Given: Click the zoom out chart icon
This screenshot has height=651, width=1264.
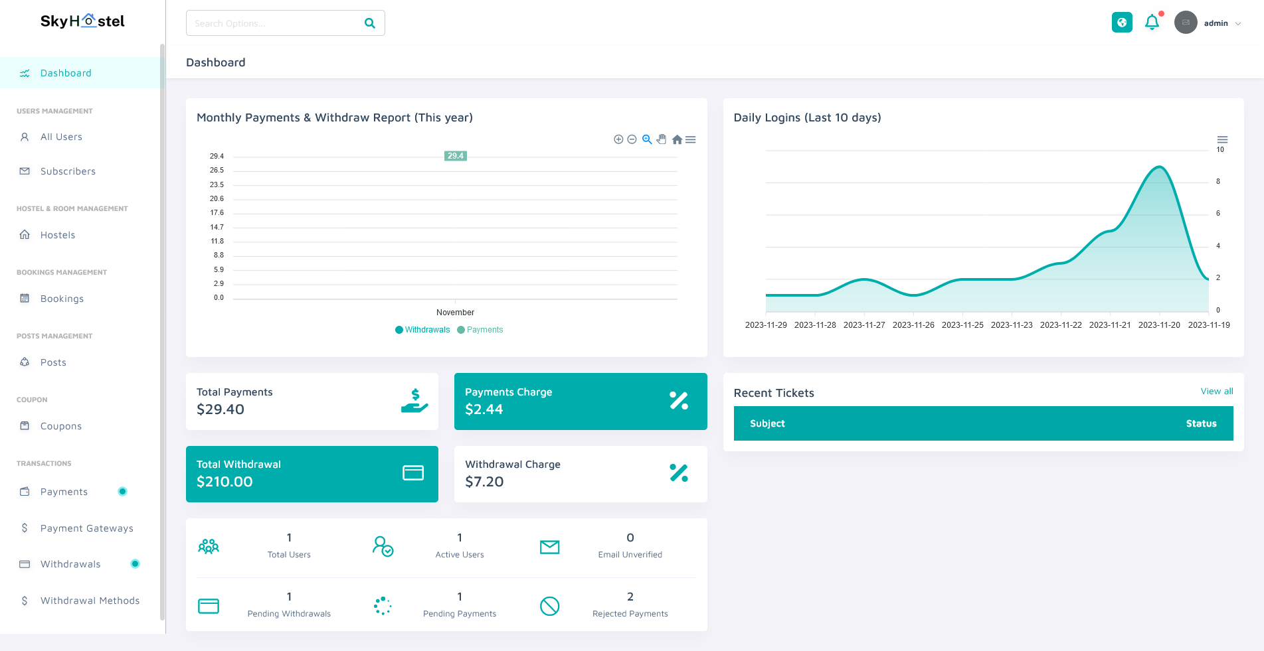Looking at the screenshot, I should click(x=632, y=139).
